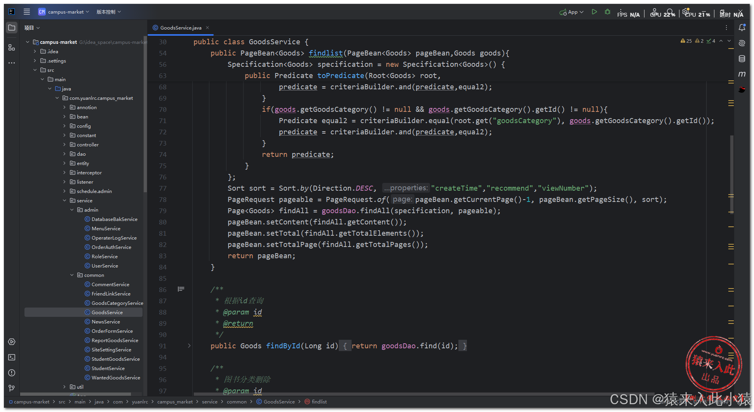
Task: Click the project tree vertical scrollbar
Action: pos(145,115)
